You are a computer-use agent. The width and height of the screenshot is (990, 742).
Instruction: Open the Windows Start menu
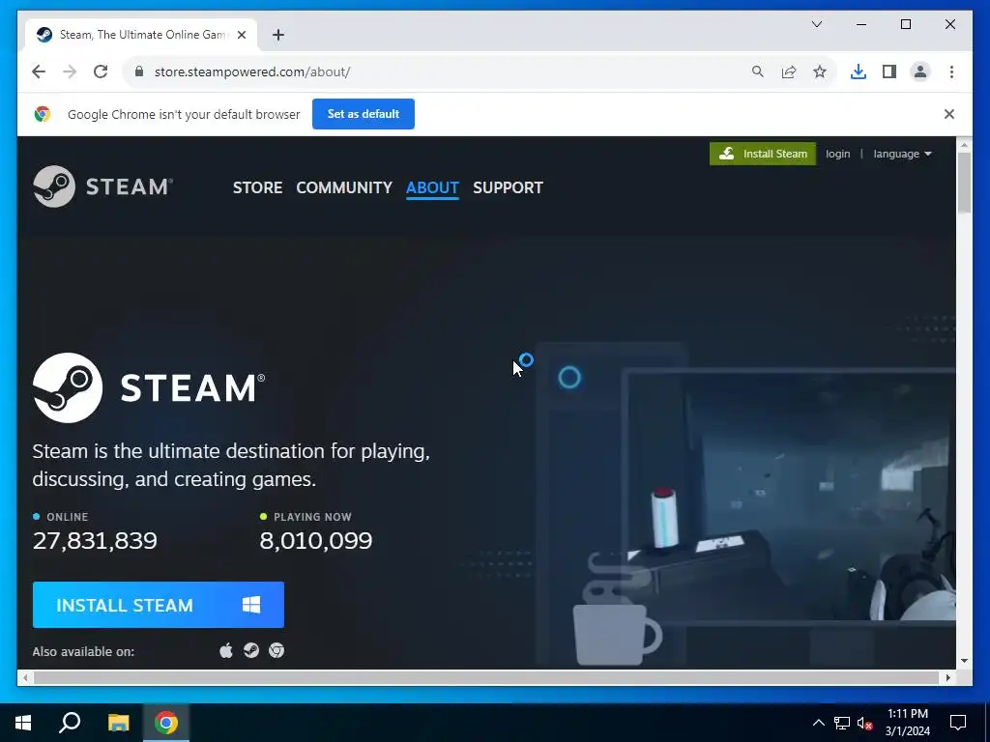[23, 723]
